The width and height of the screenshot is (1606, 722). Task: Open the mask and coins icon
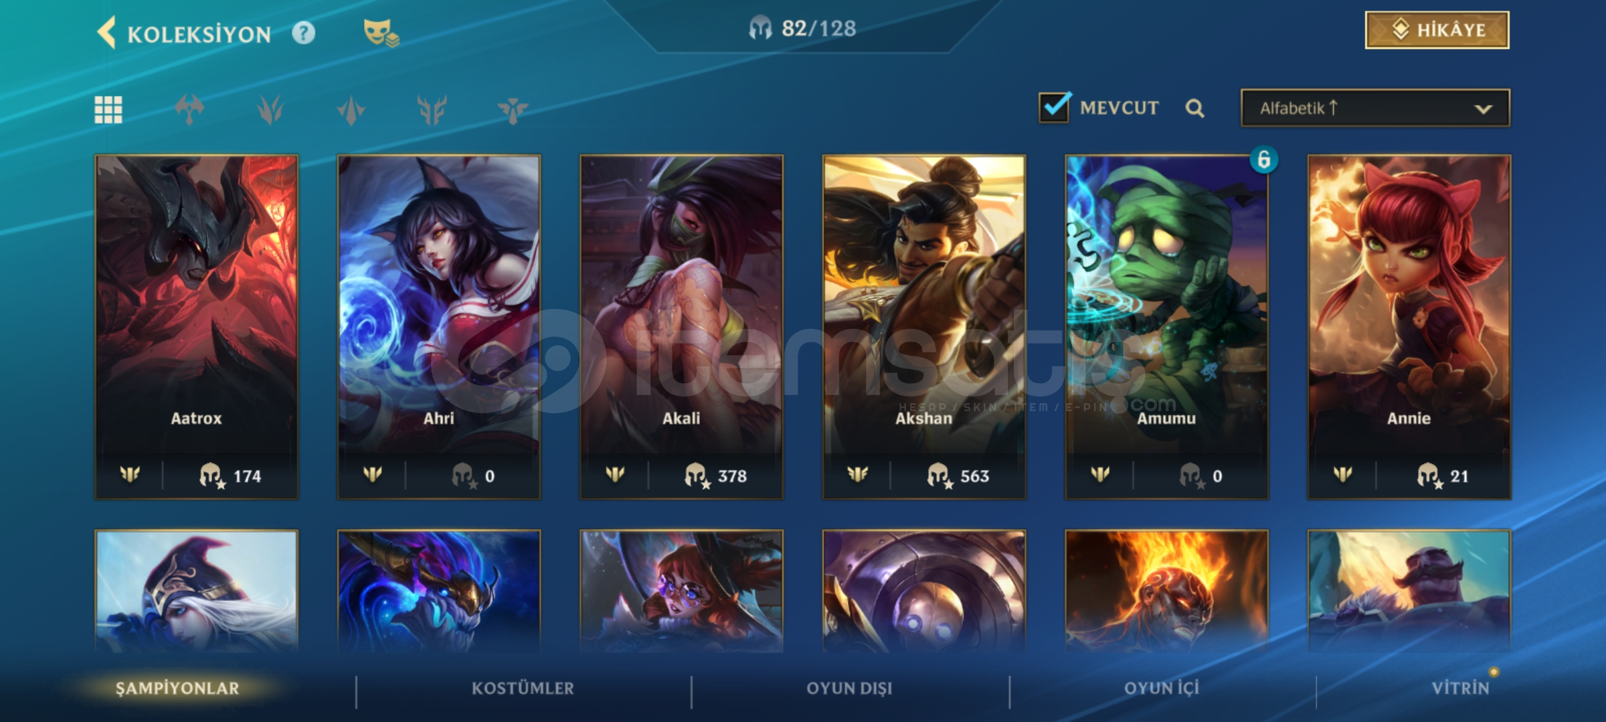tap(381, 33)
